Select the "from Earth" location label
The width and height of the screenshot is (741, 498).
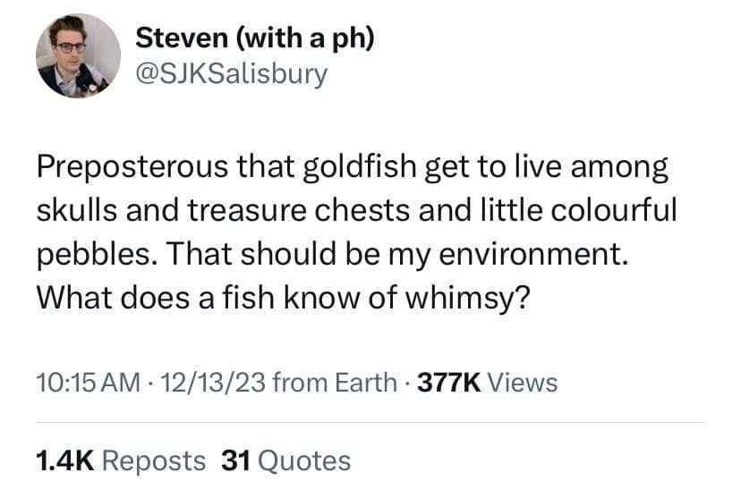click(334, 383)
